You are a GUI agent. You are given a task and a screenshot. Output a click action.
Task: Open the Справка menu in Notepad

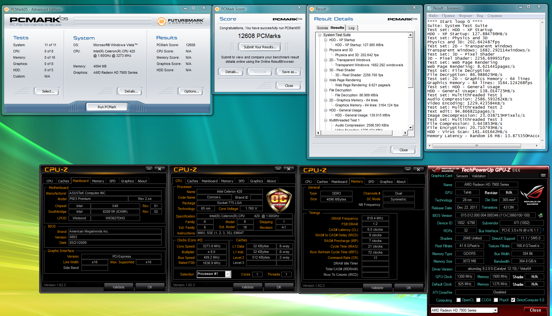pos(494,16)
